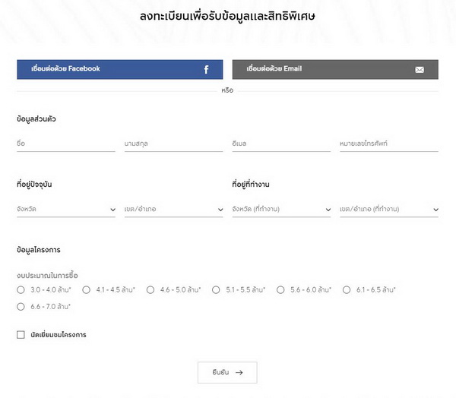The height and width of the screenshot is (398, 456).
Task: Expand the current address เขต/อำเภอ dropdown
Action: tap(173, 209)
